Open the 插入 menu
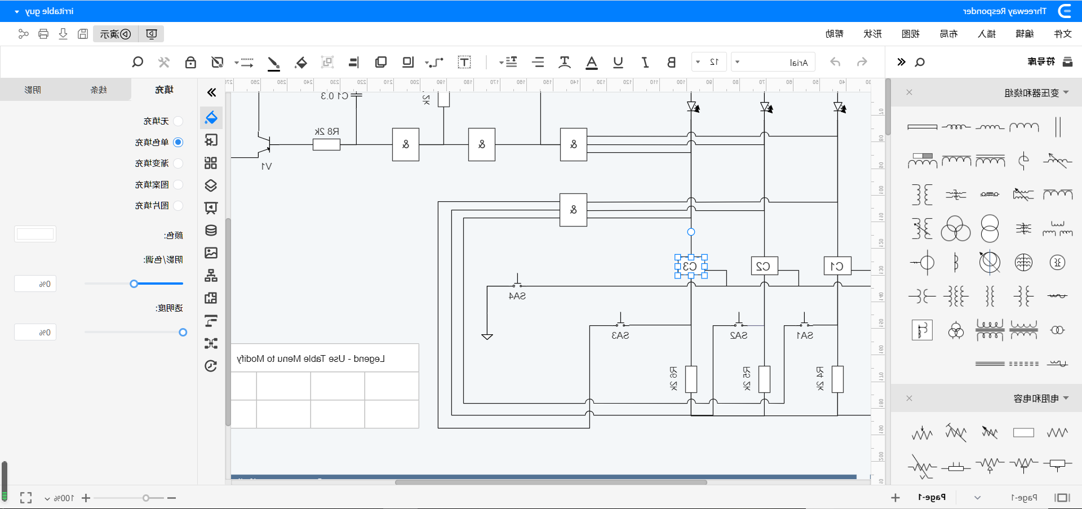The width and height of the screenshot is (1082, 509). click(x=987, y=34)
